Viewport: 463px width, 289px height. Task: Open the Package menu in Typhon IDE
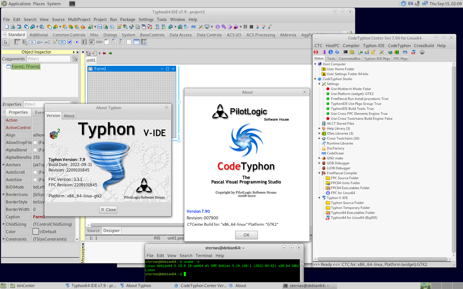point(128,20)
